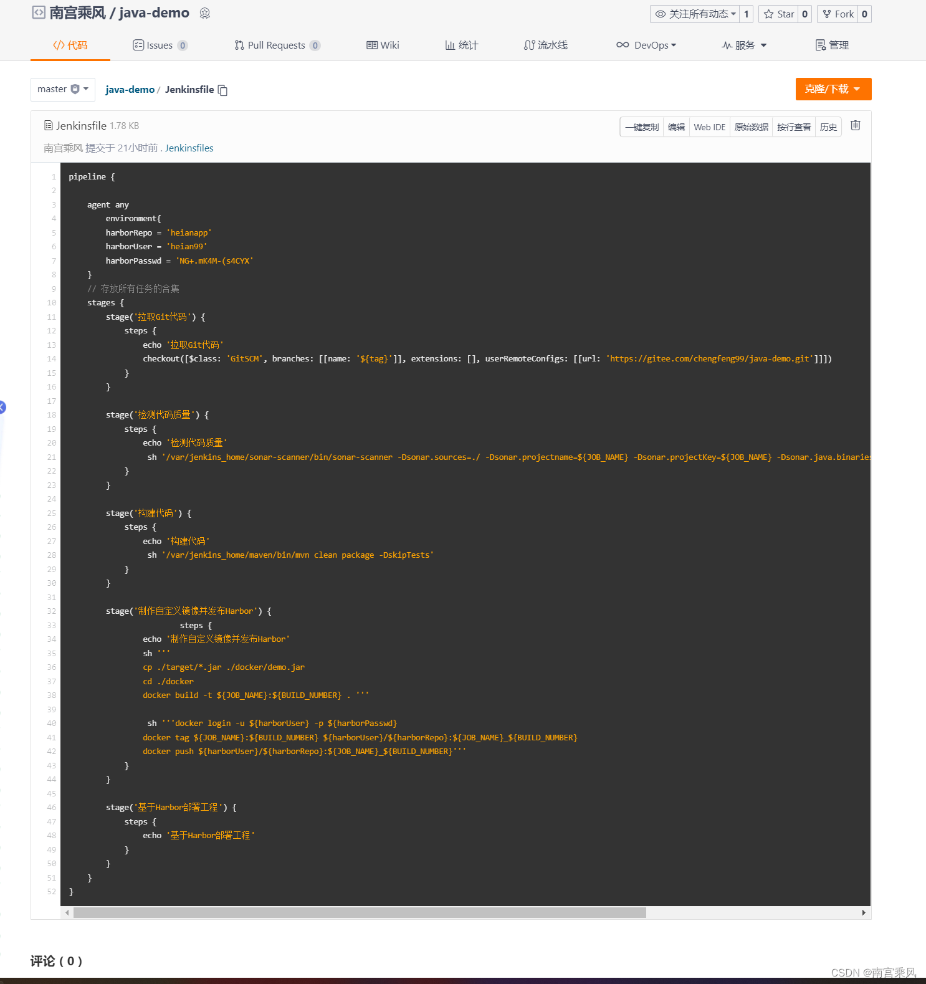926x984 pixels.
Task: Open the 克隆/下载 dropdown button
Action: pos(833,89)
